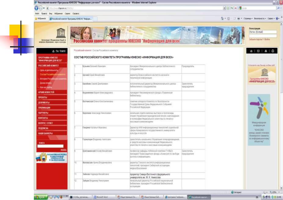Open the Файл menu
The height and width of the screenshot is (200, 283).
coord(37,13)
